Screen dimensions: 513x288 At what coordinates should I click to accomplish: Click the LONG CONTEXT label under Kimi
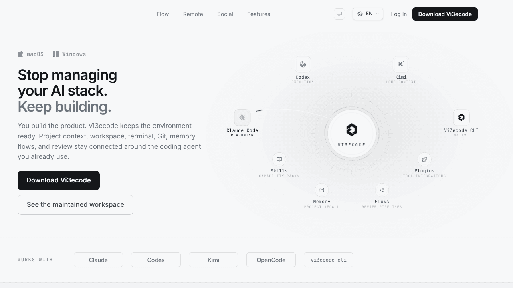(401, 82)
